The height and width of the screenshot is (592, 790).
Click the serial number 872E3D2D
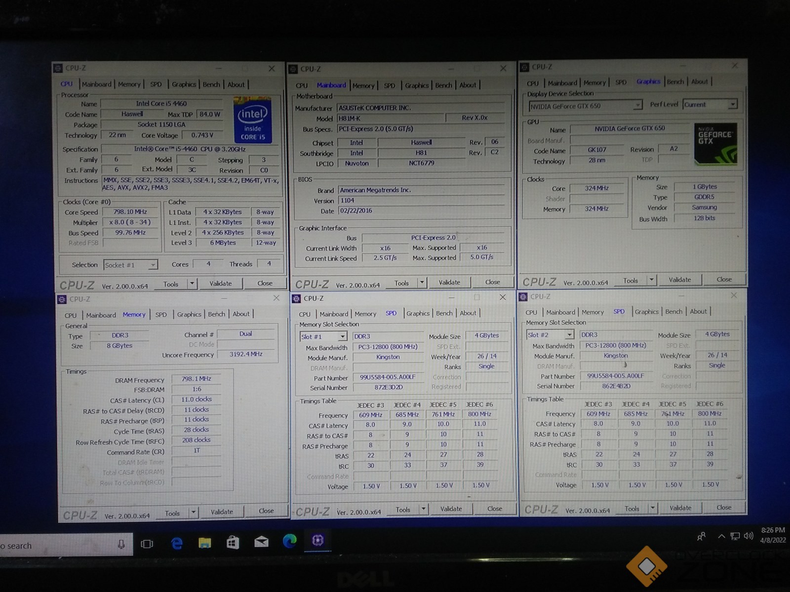pyautogui.click(x=388, y=387)
